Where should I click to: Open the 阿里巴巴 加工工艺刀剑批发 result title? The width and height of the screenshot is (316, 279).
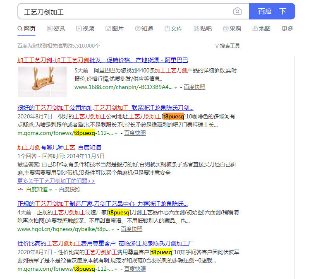[x=103, y=60]
